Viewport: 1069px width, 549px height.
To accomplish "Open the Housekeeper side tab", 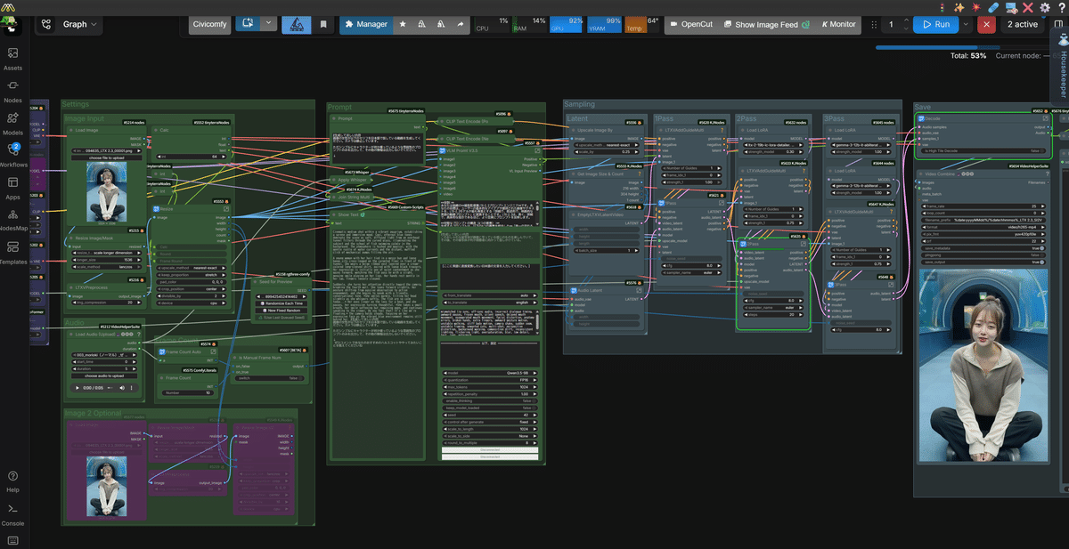I will 1062,68.
